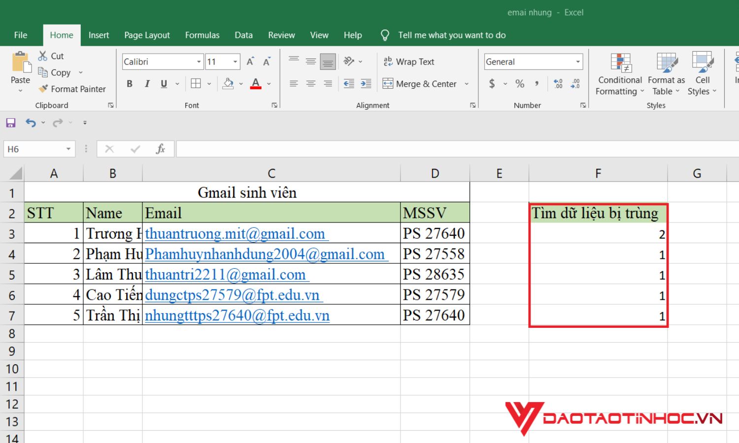
Task: Toggle Bold formatting
Action: point(130,84)
